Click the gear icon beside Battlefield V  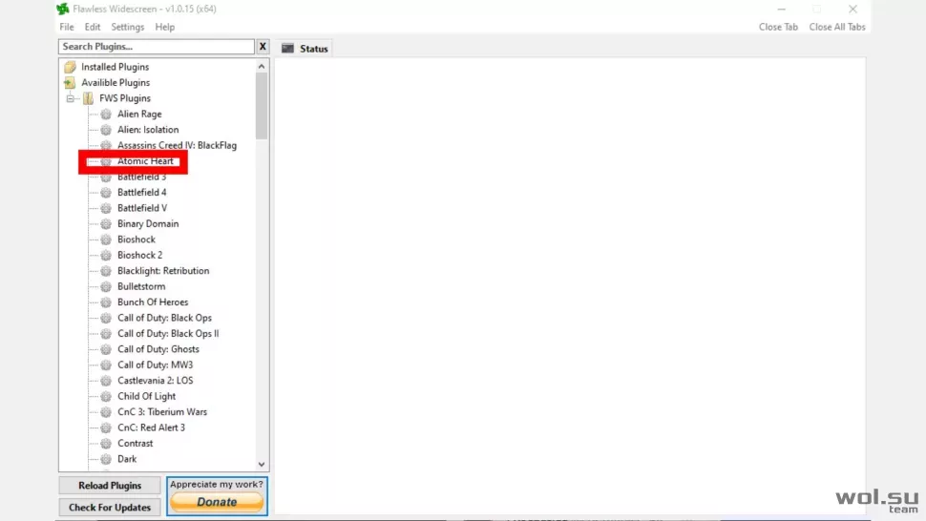[x=106, y=208]
